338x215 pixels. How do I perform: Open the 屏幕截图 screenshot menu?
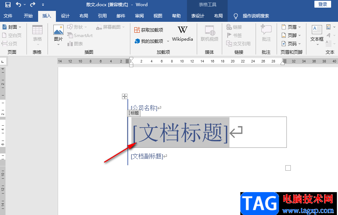(x=111, y=27)
